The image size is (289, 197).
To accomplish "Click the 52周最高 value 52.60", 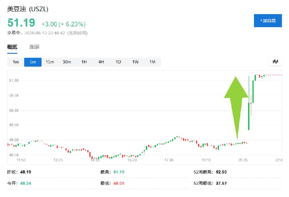I will pyautogui.click(x=221, y=172).
